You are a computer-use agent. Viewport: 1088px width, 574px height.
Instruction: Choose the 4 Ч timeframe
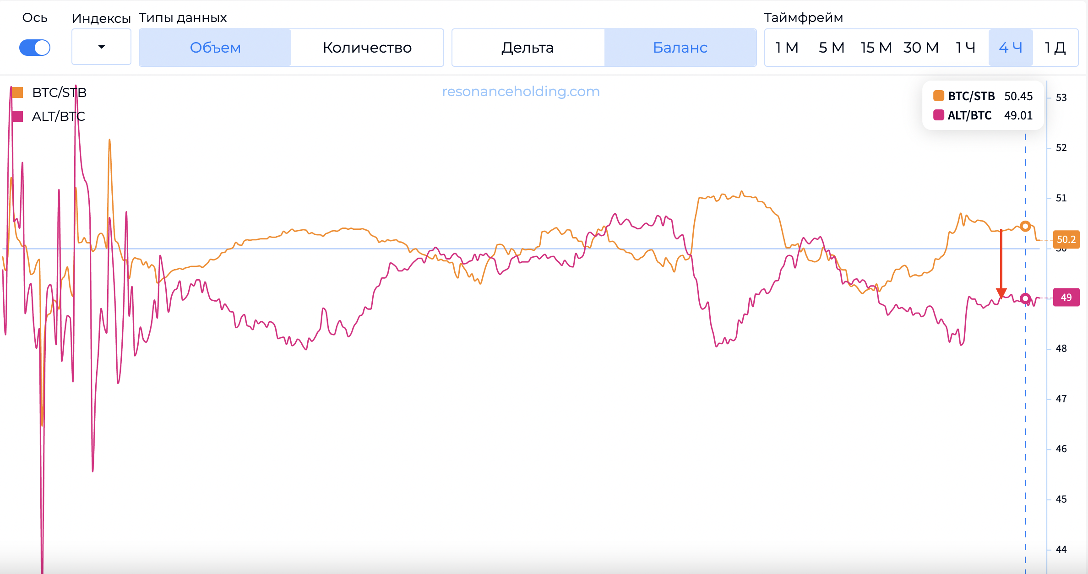pos(1010,48)
